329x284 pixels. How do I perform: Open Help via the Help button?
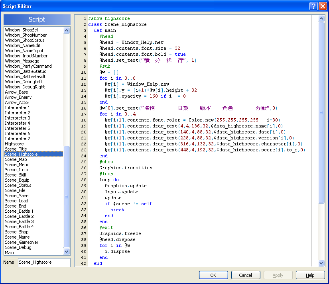(x=310, y=275)
